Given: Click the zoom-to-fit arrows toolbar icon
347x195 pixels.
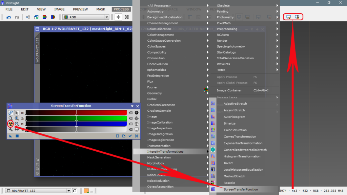Looking at the screenshot, I should [x=127, y=17].
